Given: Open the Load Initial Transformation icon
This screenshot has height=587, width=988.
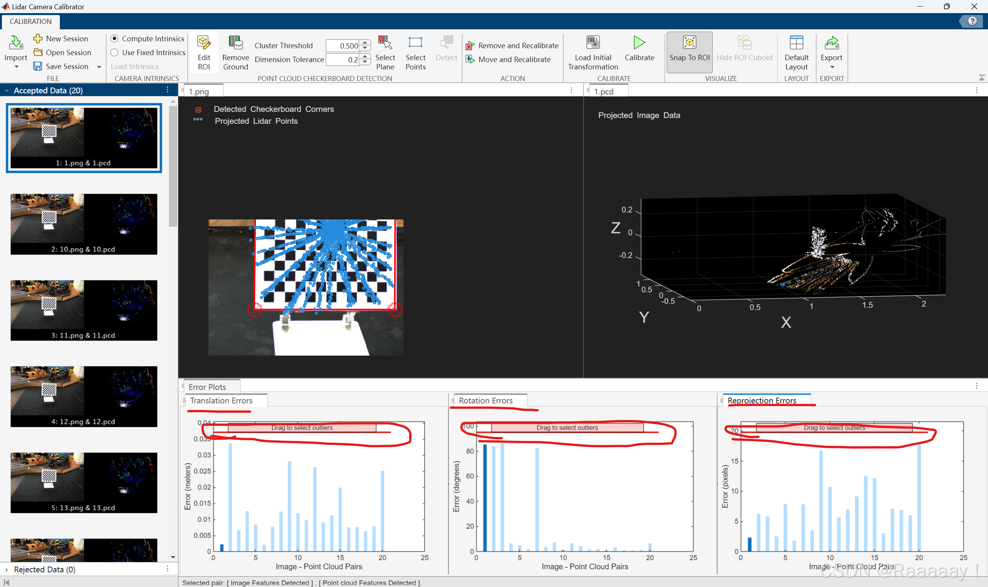Looking at the screenshot, I should coord(593,43).
